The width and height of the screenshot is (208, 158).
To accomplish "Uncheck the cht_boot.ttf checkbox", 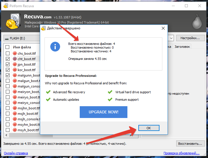I will pyautogui.click(x=8, y=59).
